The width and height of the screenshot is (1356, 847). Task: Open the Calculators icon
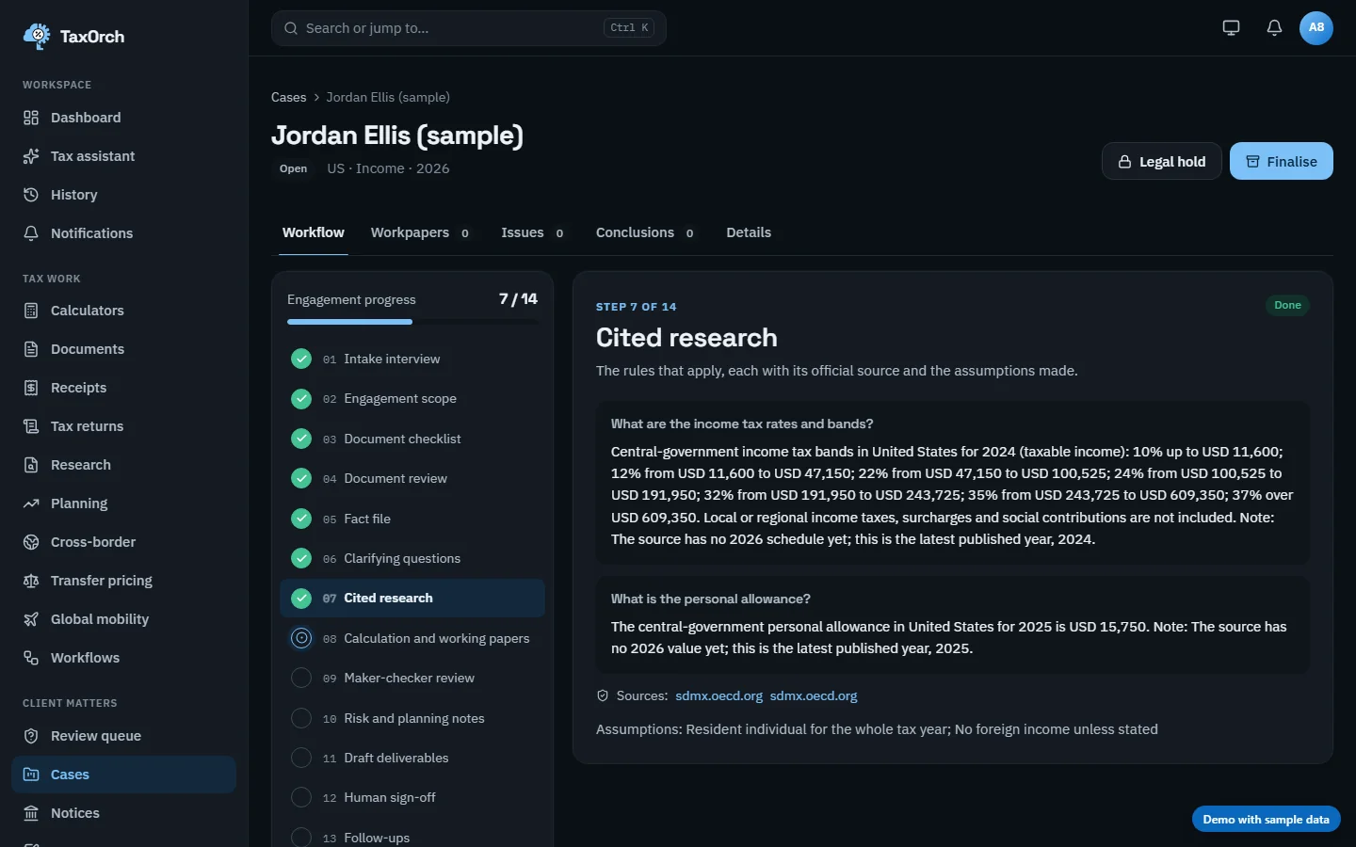pyautogui.click(x=31, y=311)
